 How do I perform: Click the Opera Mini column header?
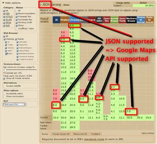tap(107, 20)
